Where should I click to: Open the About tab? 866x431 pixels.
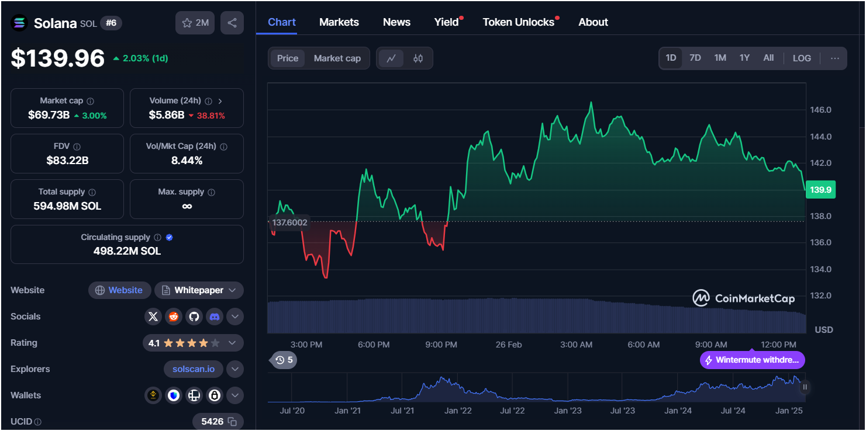point(594,22)
